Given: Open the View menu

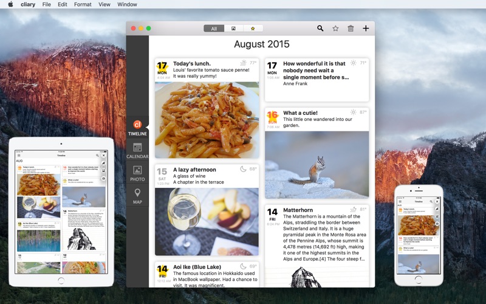Looking at the screenshot, I should tap(104, 4).
